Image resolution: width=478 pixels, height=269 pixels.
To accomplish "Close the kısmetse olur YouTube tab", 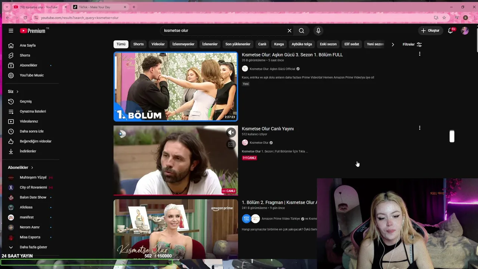I will click(x=65, y=7).
